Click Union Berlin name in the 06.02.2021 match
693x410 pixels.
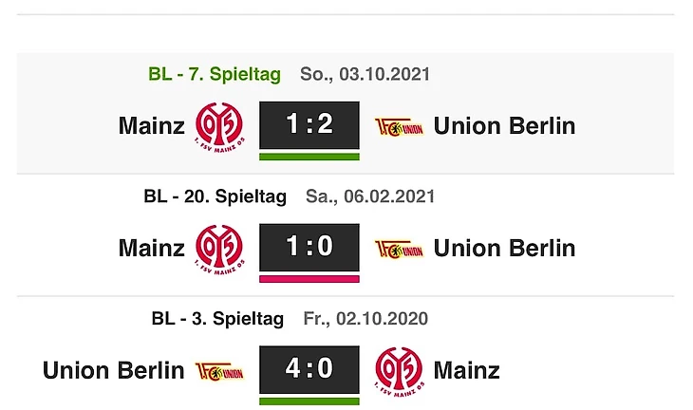coord(504,248)
